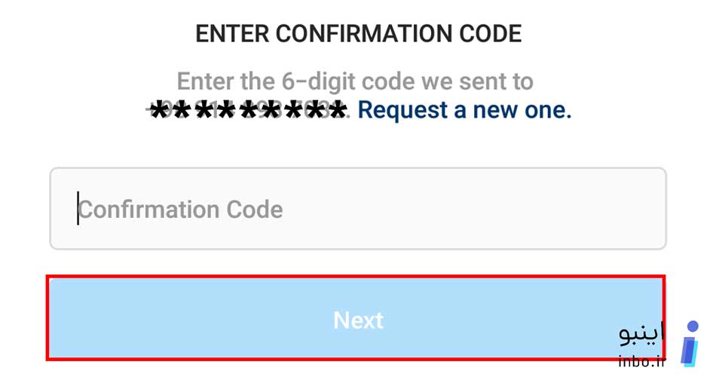Click the light blue Next button
The width and height of the screenshot is (716, 377).
point(356,318)
